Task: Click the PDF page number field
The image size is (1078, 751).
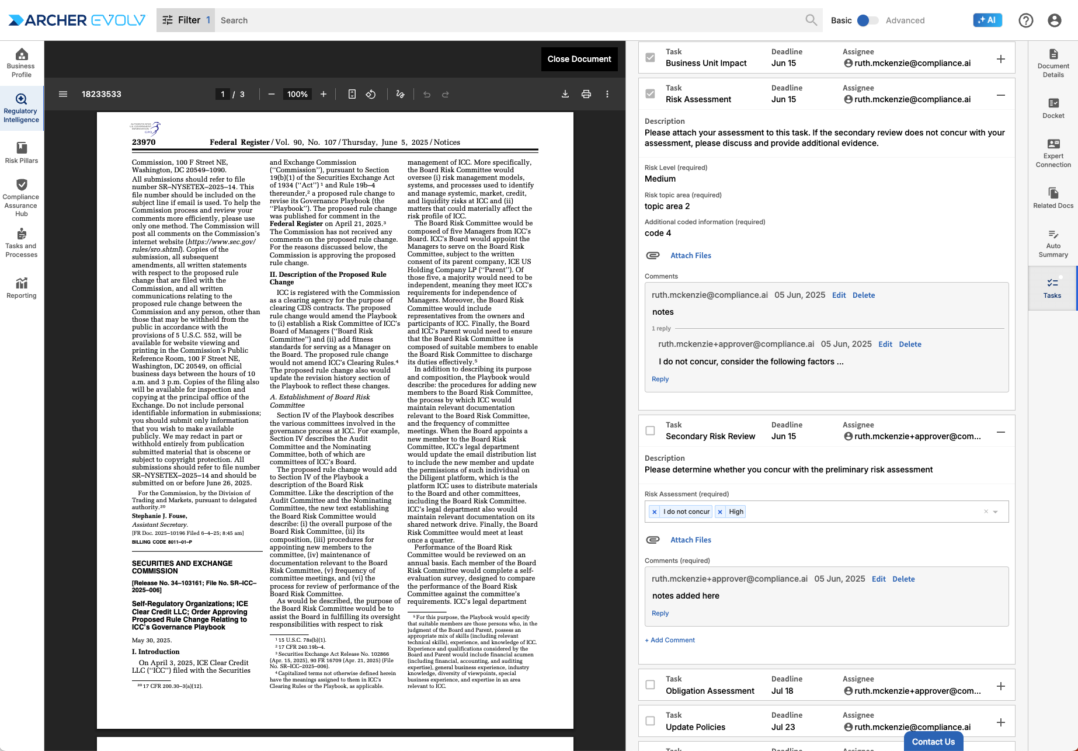Action: 222,94
